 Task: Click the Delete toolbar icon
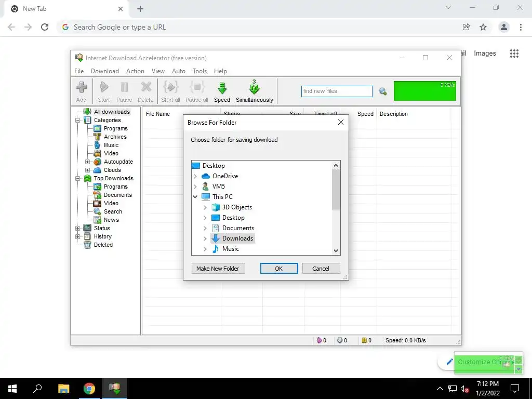[145, 91]
